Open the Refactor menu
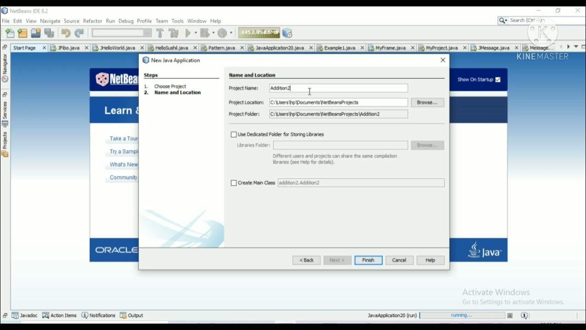 [92, 21]
